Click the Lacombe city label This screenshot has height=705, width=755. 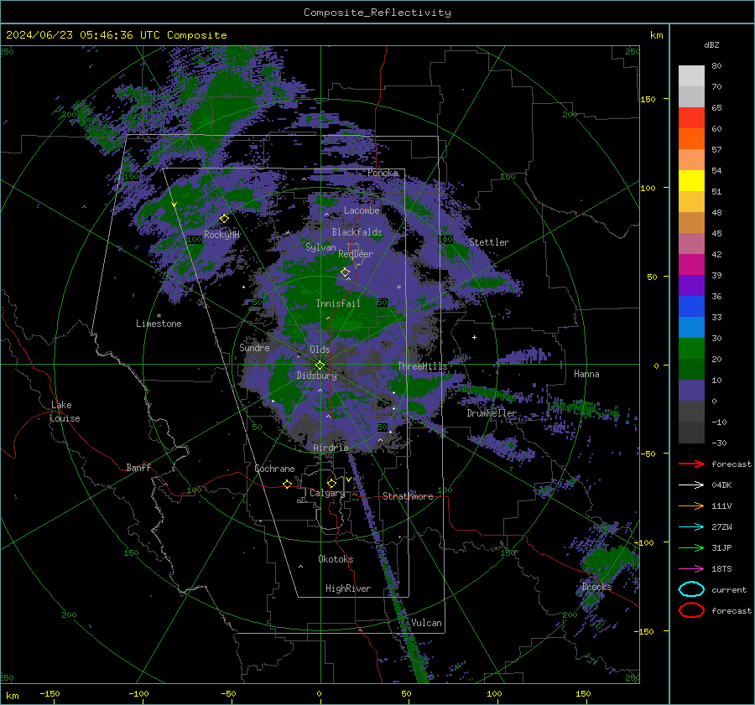coord(362,210)
